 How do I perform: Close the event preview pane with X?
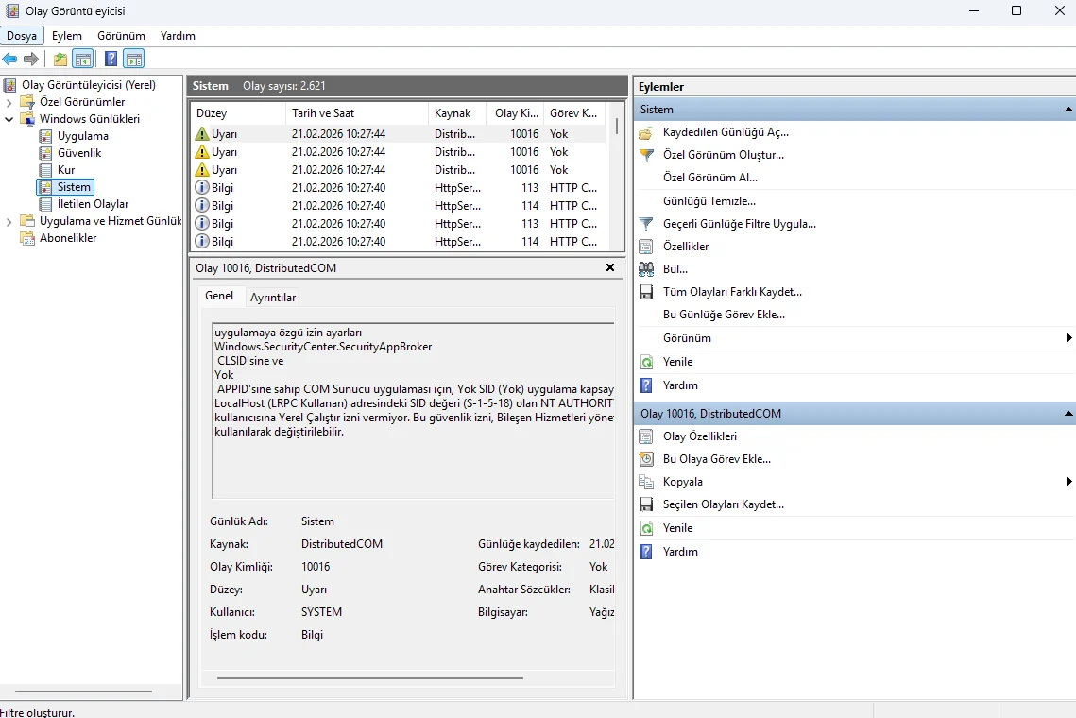[x=610, y=268]
